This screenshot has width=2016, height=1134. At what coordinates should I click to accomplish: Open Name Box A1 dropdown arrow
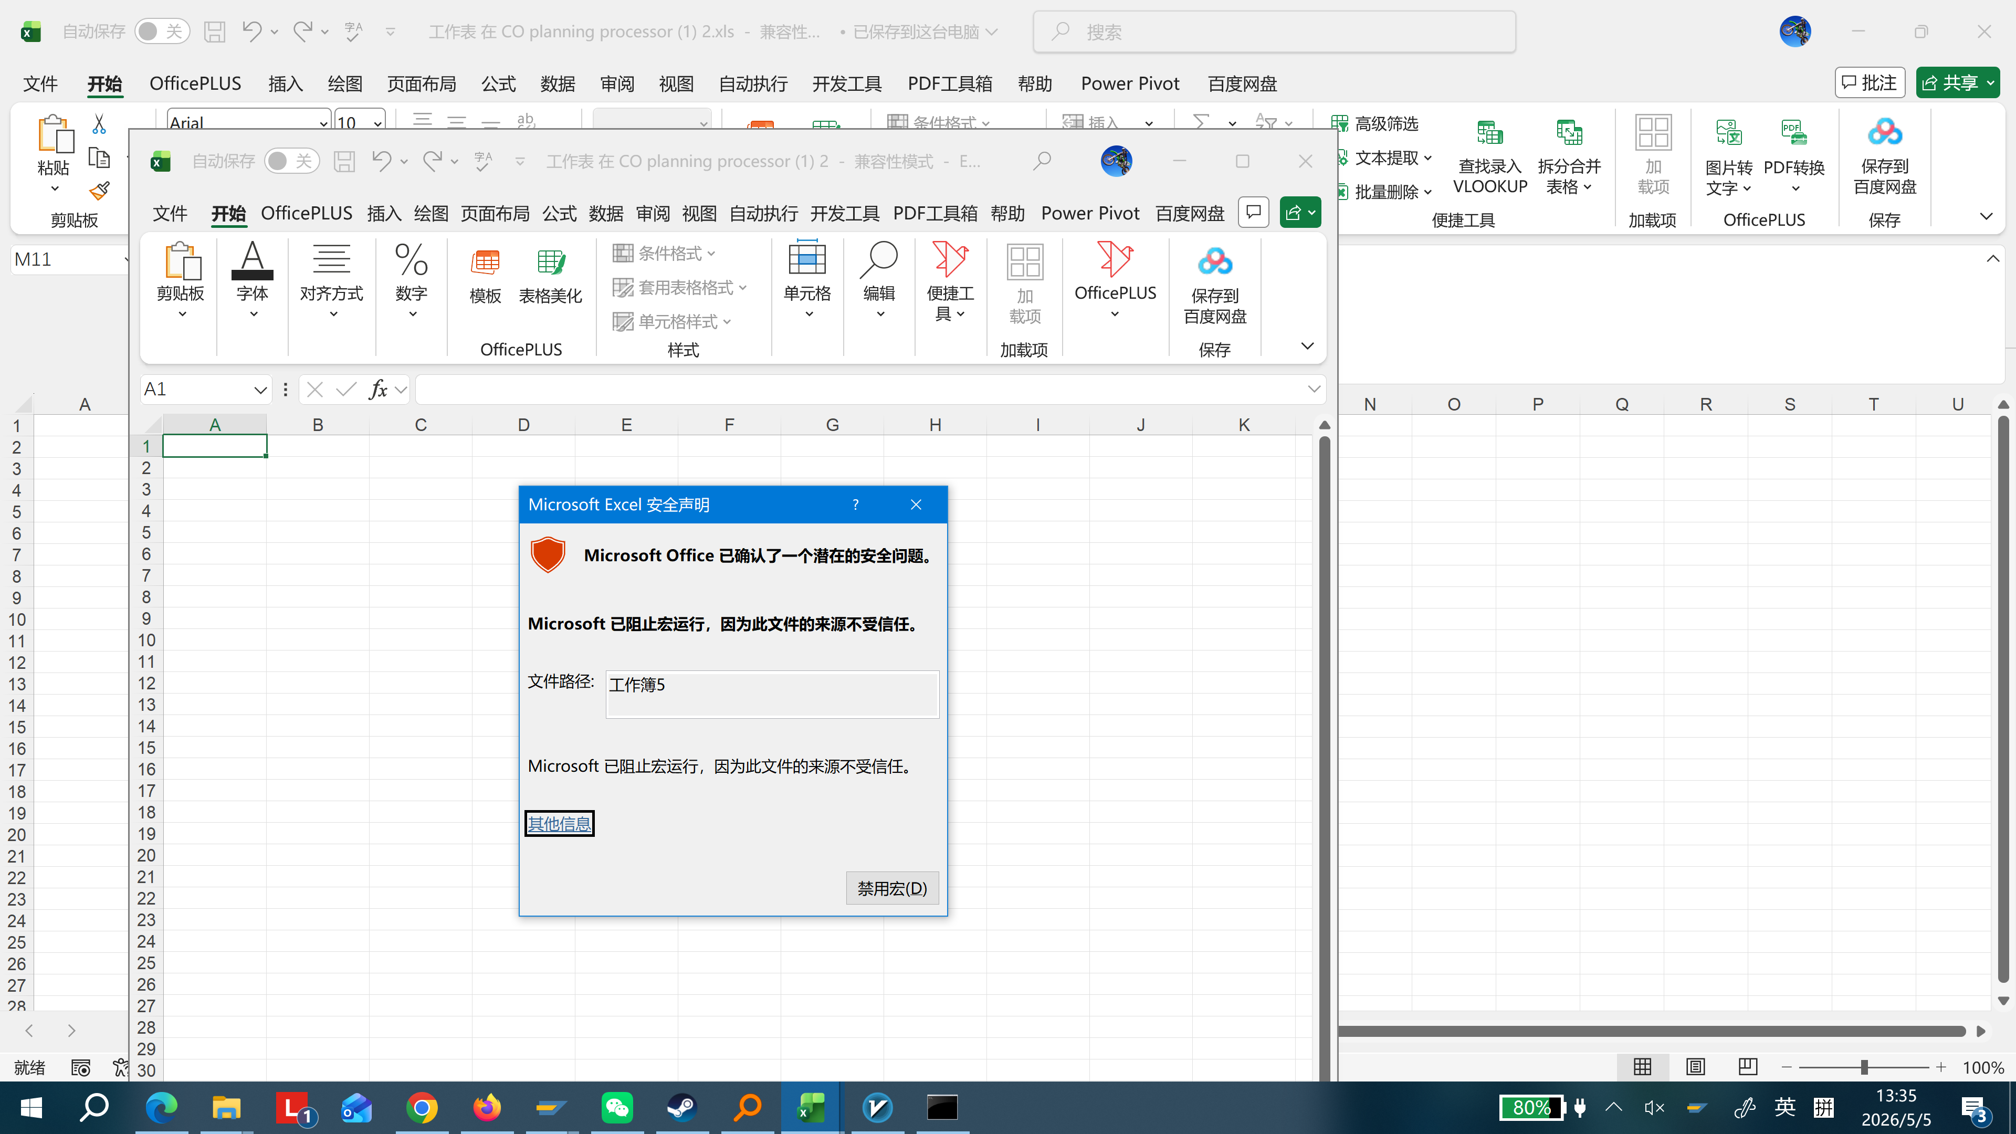260,390
